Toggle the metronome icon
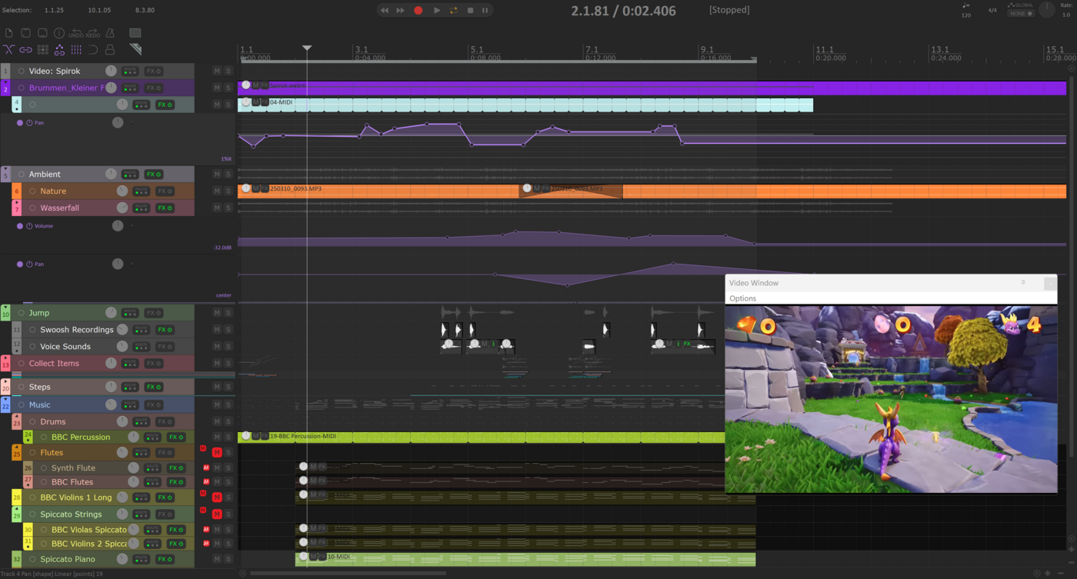The width and height of the screenshot is (1077, 579). tap(110, 33)
